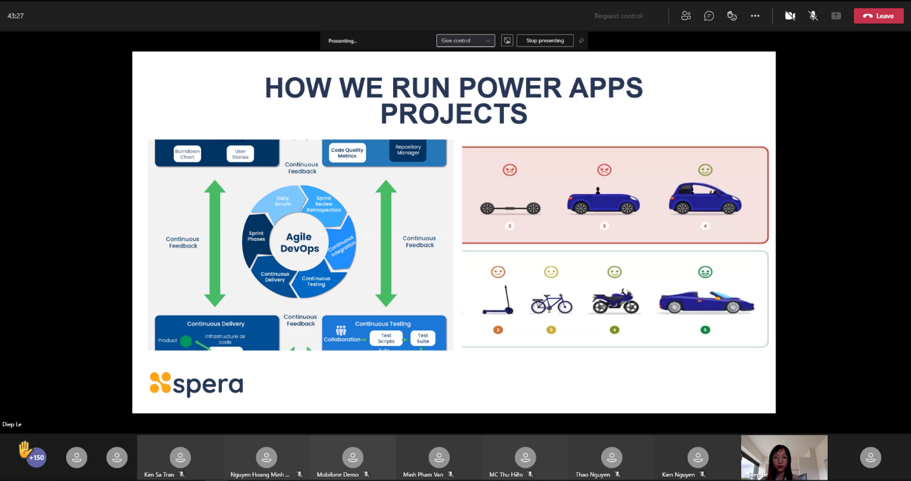Click the Mobifone Demo name label
The width and height of the screenshot is (911, 481).
tap(338, 475)
